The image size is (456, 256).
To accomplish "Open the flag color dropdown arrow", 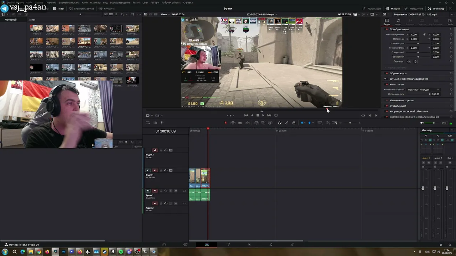I will click(305, 123).
